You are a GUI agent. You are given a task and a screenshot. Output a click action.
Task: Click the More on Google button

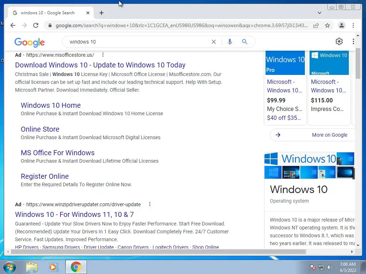(x=312, y=135)
